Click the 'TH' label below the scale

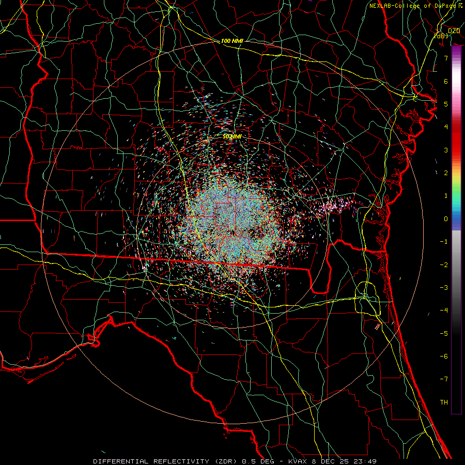tap(444, 402)
